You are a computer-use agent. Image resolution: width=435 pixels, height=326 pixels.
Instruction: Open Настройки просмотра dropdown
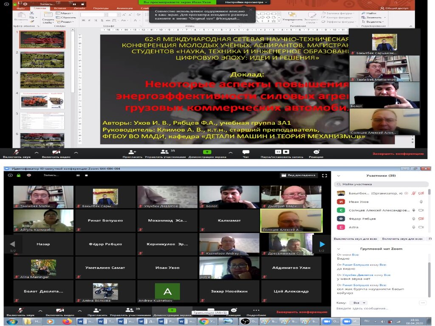246,2
